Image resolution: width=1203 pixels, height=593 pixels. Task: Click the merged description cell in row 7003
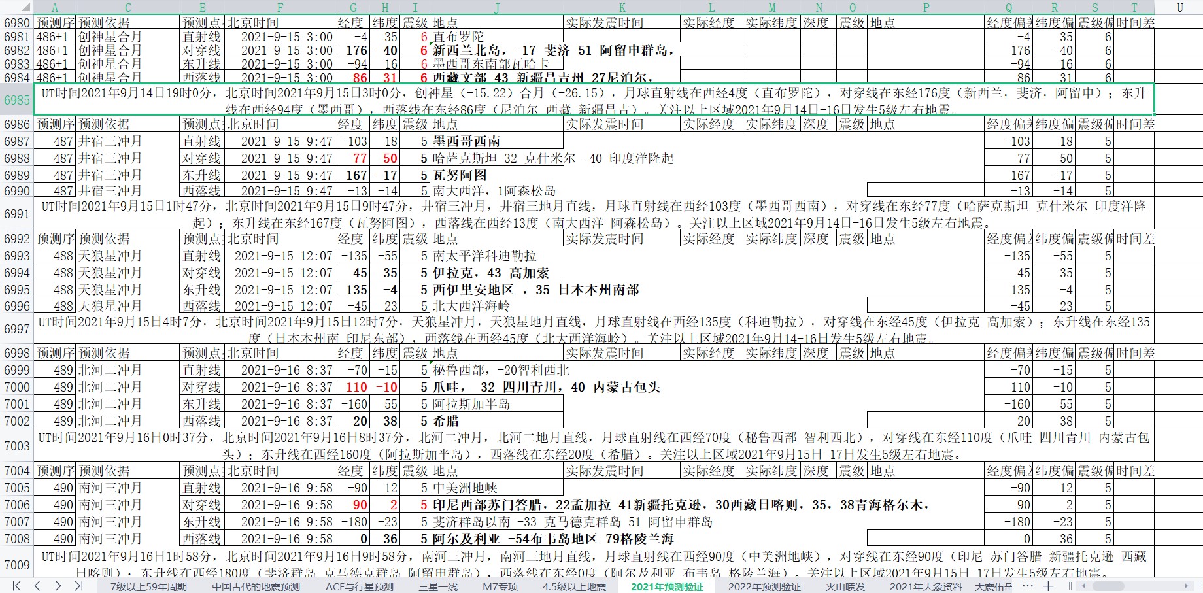[594, 446]
